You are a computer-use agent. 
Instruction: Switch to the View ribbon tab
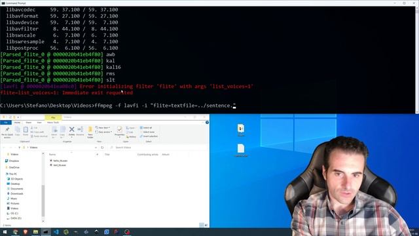click(39, 123)
